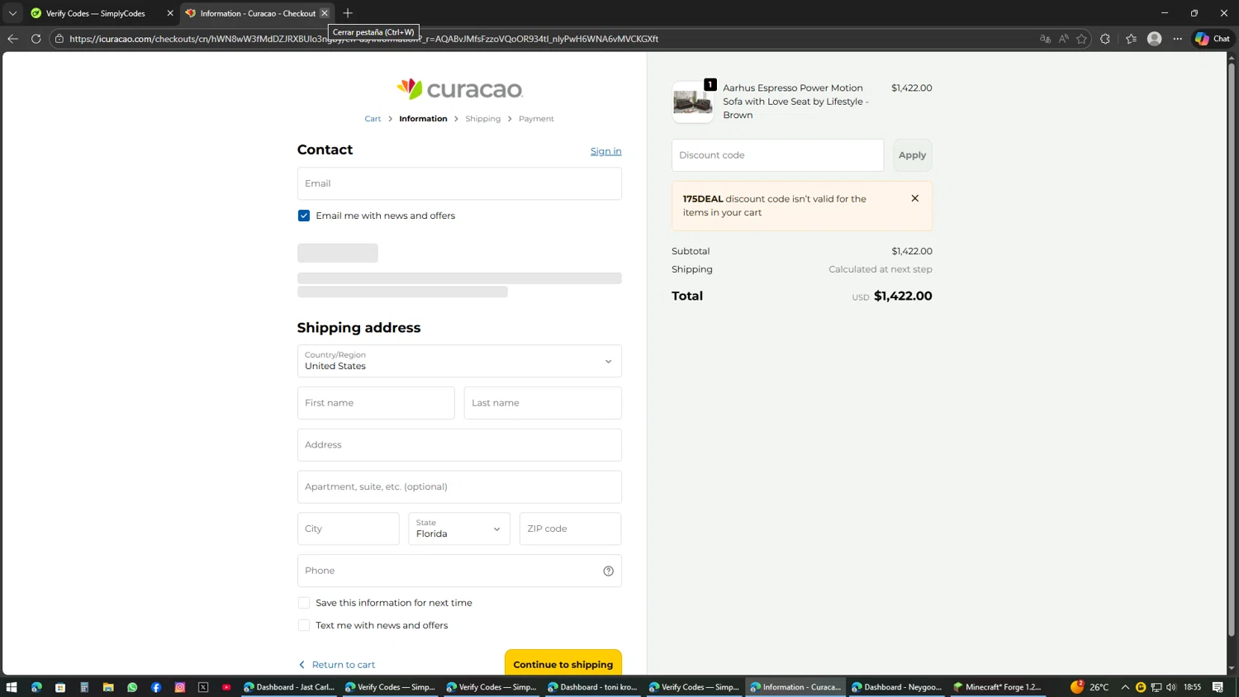Click the ZIP code field
Screen dimensions: 1239x697
(570, 529)
